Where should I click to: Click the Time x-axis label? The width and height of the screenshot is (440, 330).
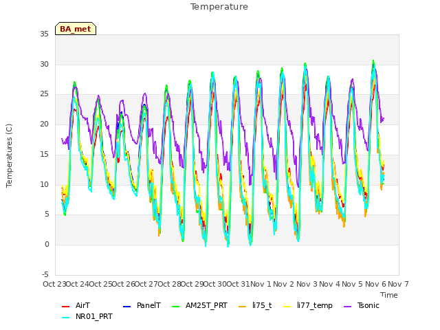click(x=389, y=295)
